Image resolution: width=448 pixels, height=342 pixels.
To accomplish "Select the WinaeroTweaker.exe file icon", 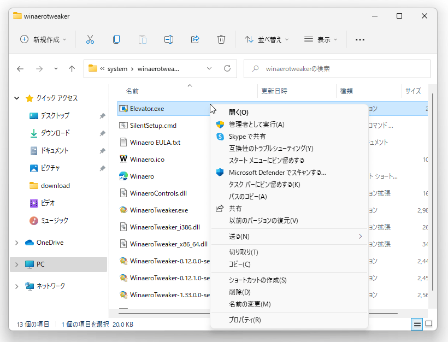I will tap(123, 210).
